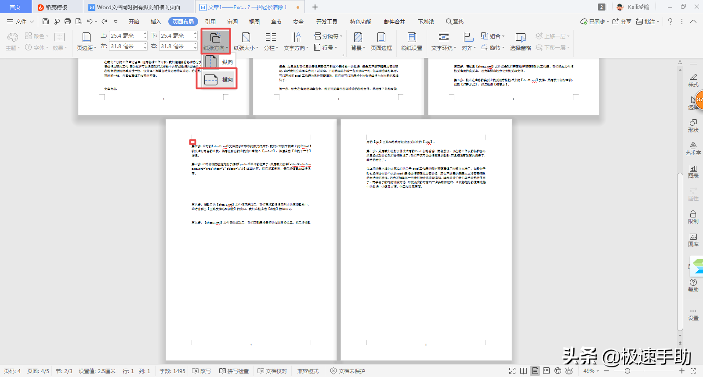Click the 文字方向 text direction tool
Screen dimensions: 703x377
pos(296,42)
